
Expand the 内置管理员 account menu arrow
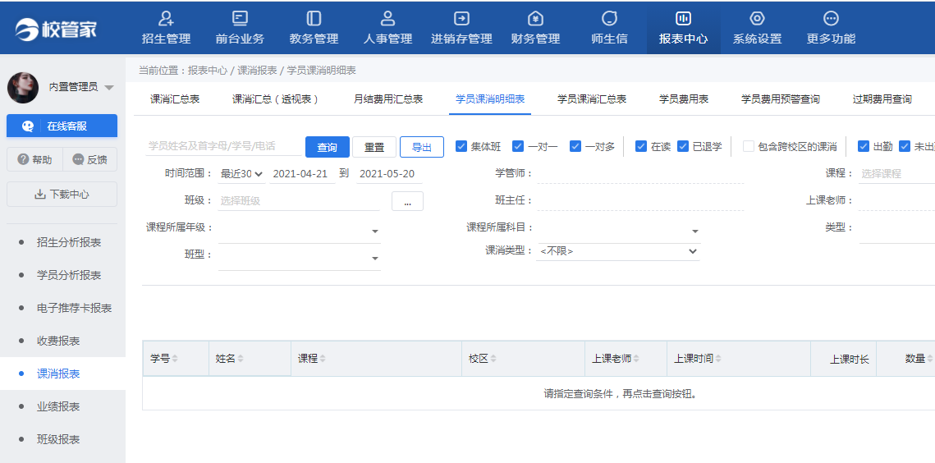[x=108, y=89]
